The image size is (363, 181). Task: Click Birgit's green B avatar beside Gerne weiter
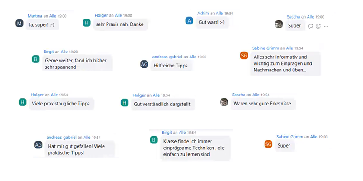coord(36,59)
